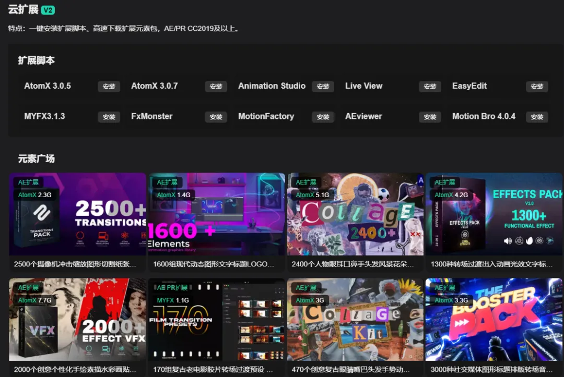Open the 170 Film Transition Presets thumbnail
Image resolution: width=564 pixels, height=377 pixels.
click(217, 320)
